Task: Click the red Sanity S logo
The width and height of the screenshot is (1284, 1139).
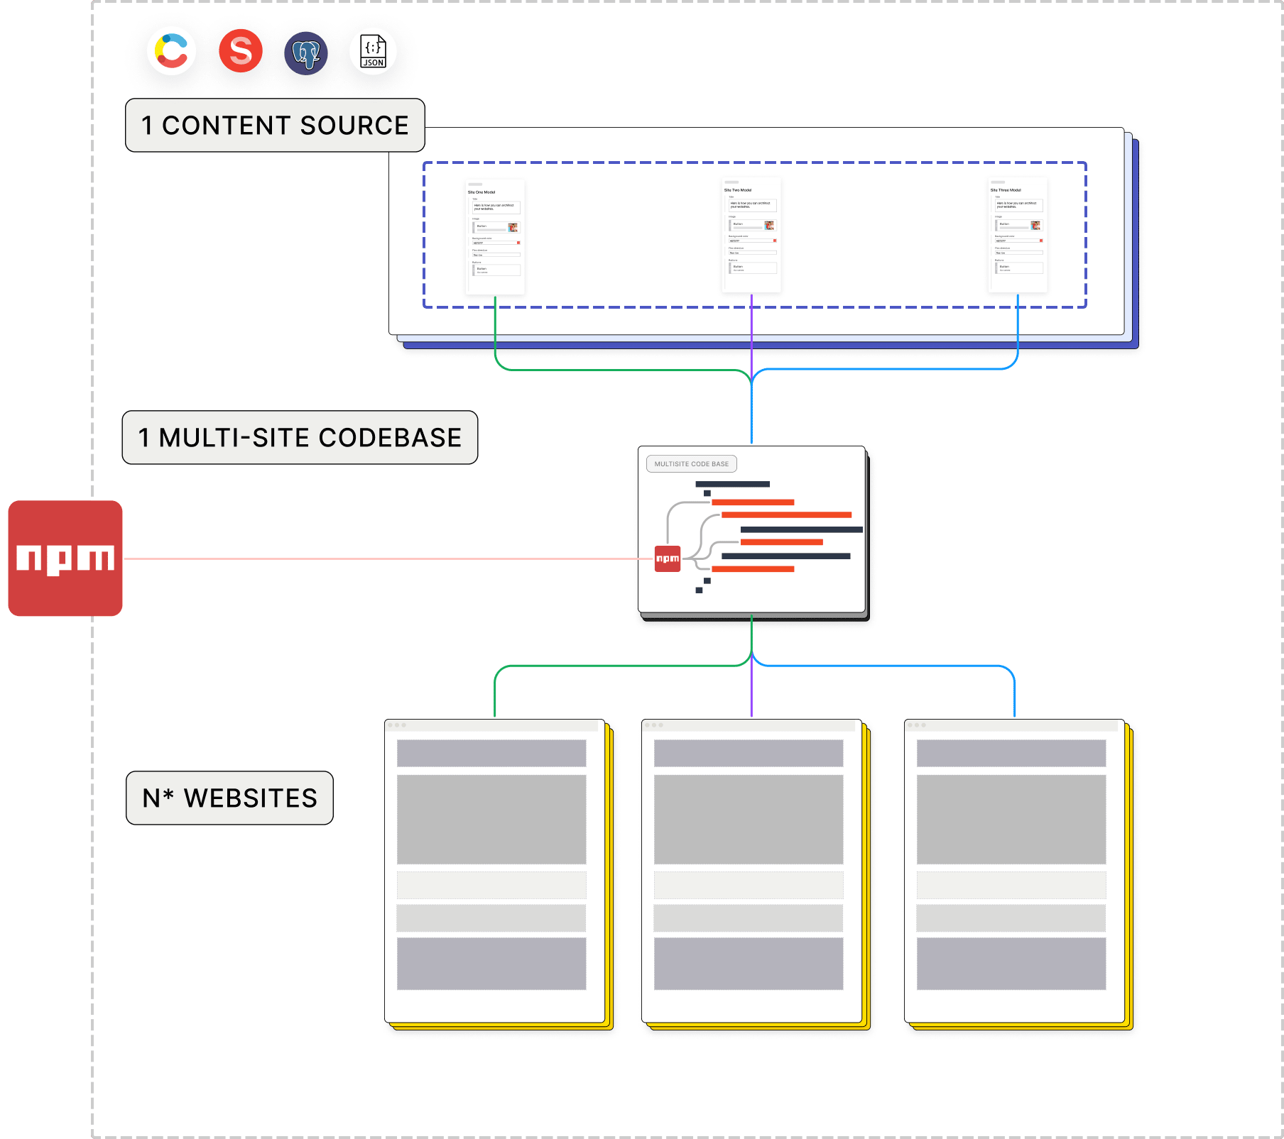Action: [241, 51]
